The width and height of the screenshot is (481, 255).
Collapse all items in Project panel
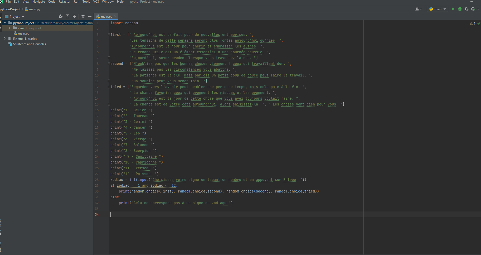pos(74,16)
